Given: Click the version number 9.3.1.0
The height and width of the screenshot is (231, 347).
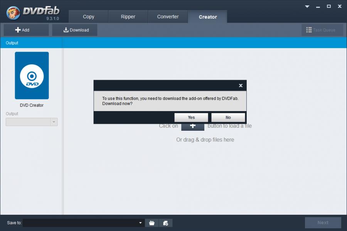Looking at the screenshot, I should click(x=53, y=19).
